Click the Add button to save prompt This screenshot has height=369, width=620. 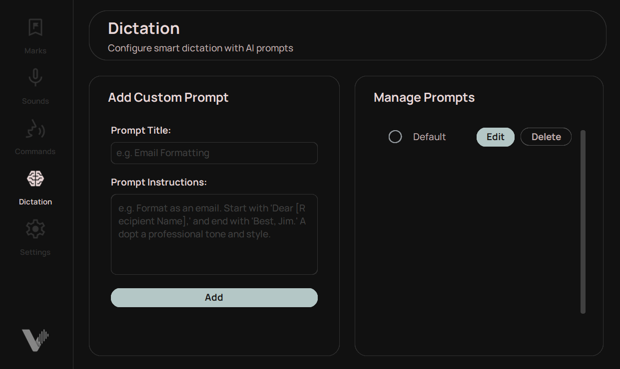click(x=214, y=297)
